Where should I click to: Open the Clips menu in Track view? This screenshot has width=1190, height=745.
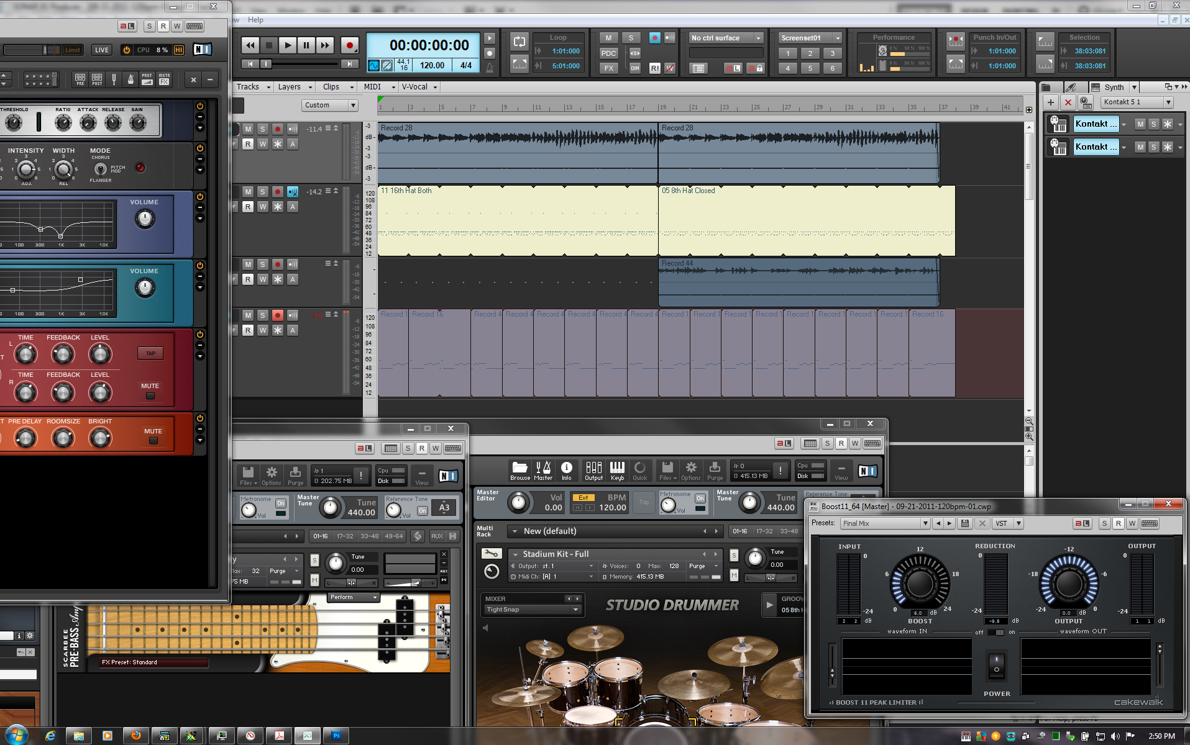coord(337,87)
